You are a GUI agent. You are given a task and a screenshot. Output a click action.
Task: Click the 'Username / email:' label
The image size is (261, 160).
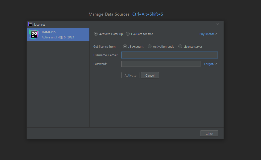pyautogui.click(x=106, y=55)
